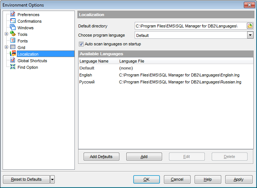Expand the Tools tree node
257x188 pixels.
click(6, 34)
